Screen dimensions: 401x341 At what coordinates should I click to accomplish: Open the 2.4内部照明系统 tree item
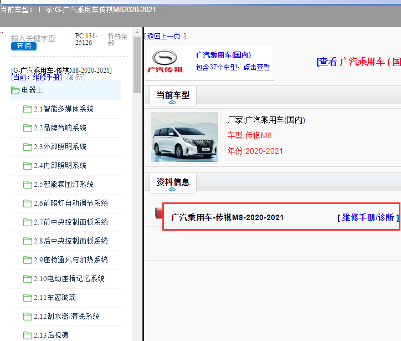[60, 166]
